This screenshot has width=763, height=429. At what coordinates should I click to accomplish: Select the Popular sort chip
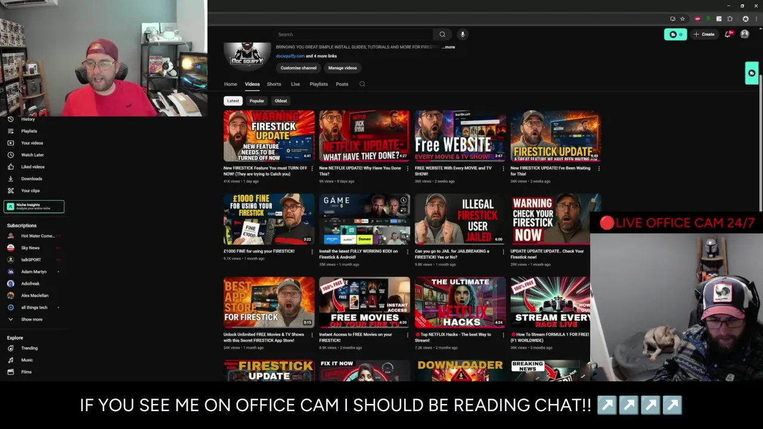pos(257,101)
